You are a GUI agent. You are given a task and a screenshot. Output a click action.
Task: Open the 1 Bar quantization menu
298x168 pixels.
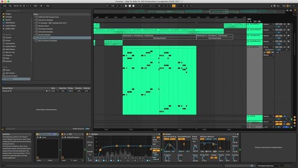pyautogui.click(x=48, y=6)
